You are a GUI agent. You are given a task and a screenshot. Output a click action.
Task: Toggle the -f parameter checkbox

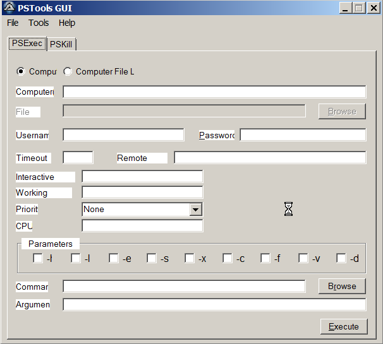(265, 258)
